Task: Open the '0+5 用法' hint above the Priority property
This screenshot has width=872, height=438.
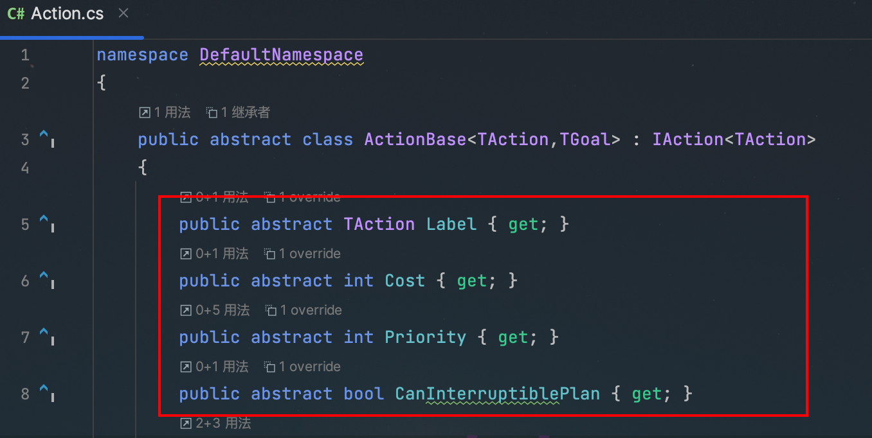Action: point(215,310)
